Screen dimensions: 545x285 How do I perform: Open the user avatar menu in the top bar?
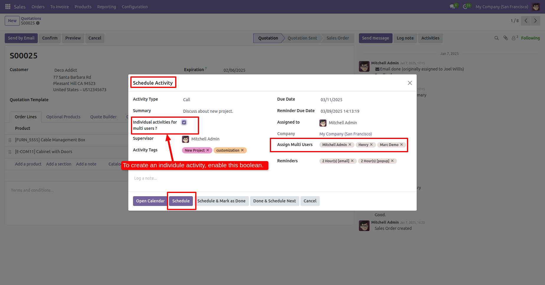point(536,6)
